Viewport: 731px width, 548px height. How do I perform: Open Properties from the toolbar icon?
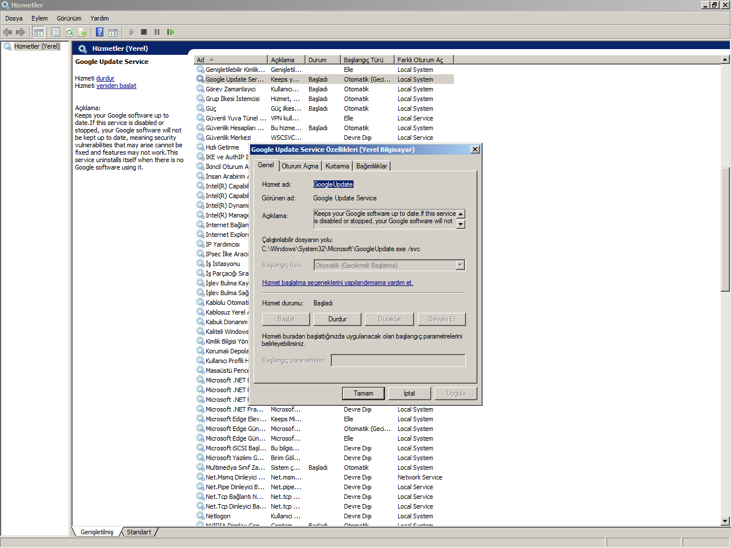pyautogui.click(x=55, y=32)
